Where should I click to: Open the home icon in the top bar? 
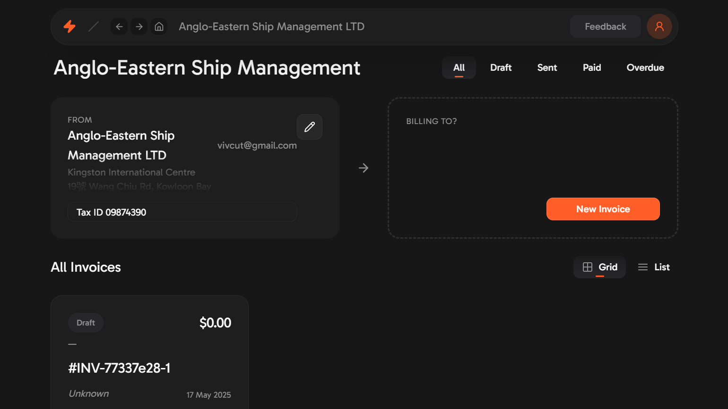point(159,26)
